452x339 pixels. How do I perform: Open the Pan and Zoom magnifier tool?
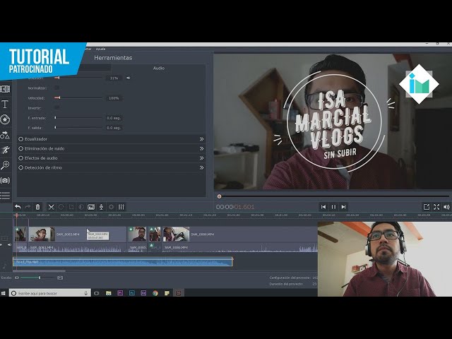(x=5, y=165)
